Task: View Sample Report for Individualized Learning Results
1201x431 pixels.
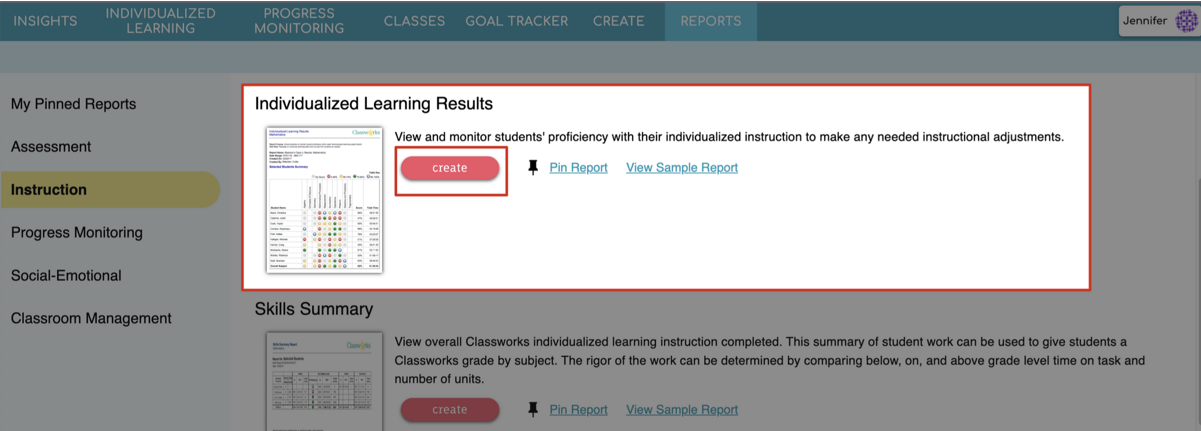Action: tap(681, 167)
